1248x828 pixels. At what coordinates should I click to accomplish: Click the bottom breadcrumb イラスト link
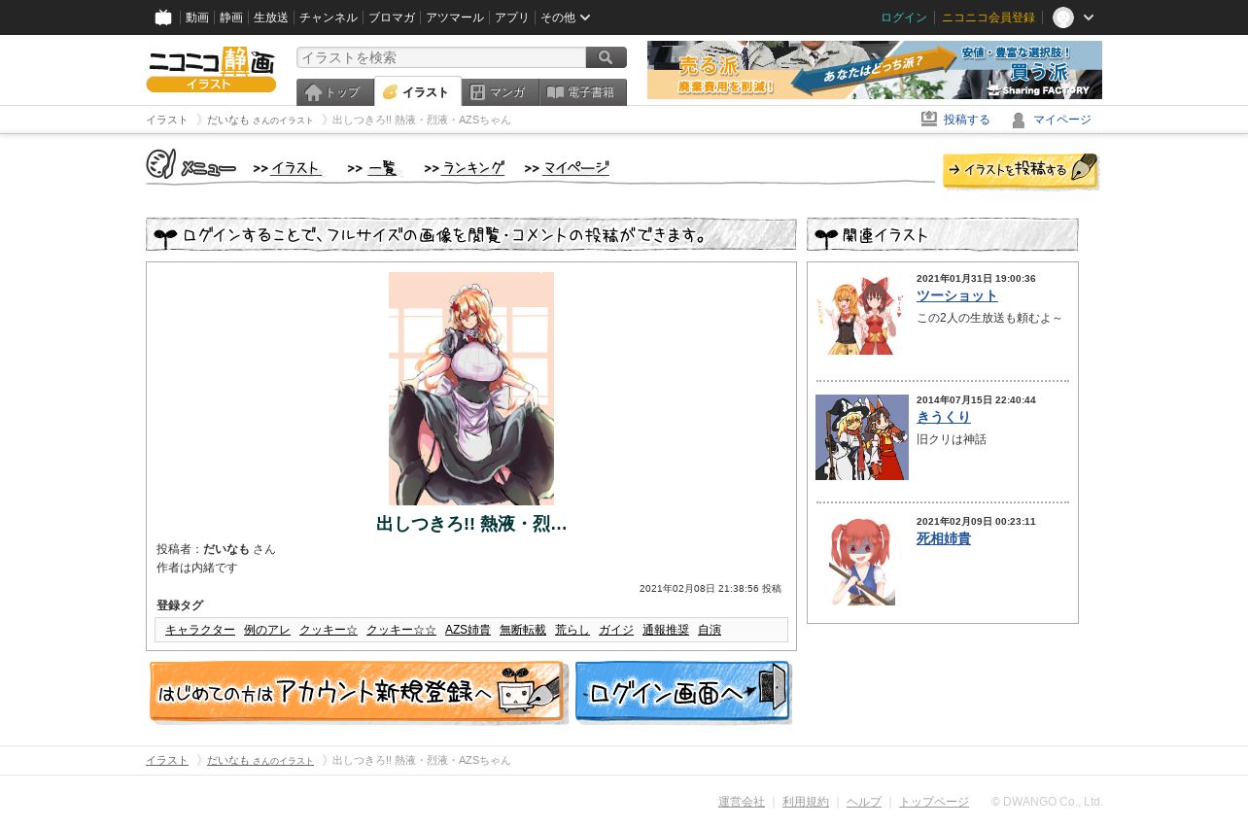167,760
